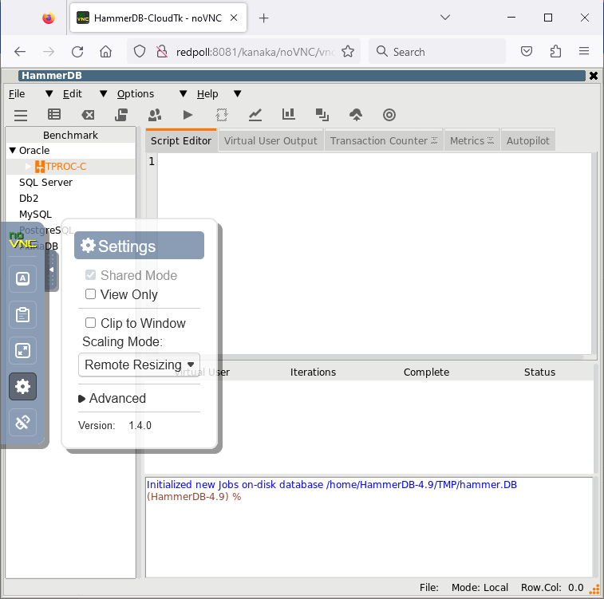Bookmark the page with the star icon
Viewport: 604px width, 599px height.
click(x=348, y=52)
